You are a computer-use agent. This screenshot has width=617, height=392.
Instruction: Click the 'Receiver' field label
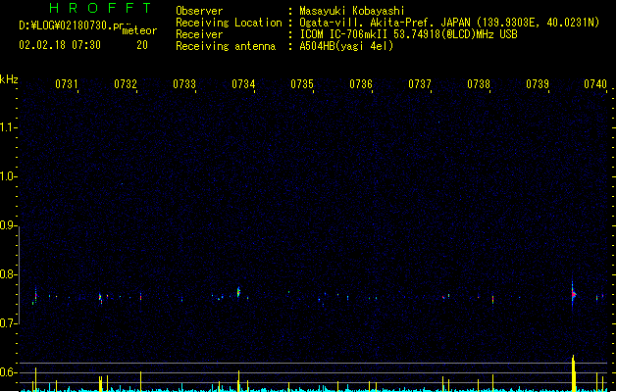pos(199,34)
